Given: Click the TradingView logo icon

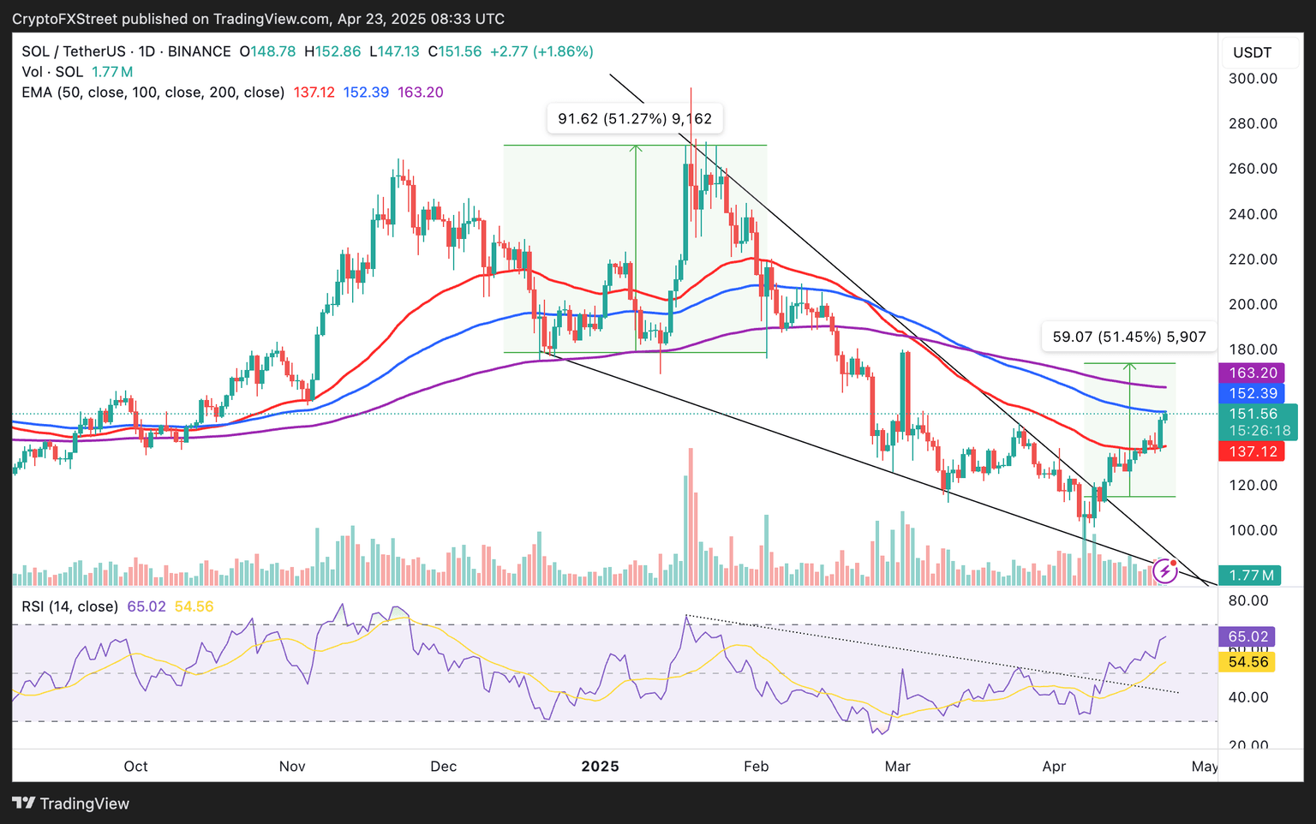Looking at the screenshot, I should click(23, 803).
